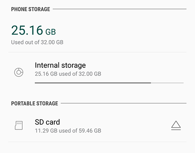The width and height of the screenshot is (195, 153).
Task: Select the PORTABLE STORAGE section header
Action: click(x=35, y=104)
